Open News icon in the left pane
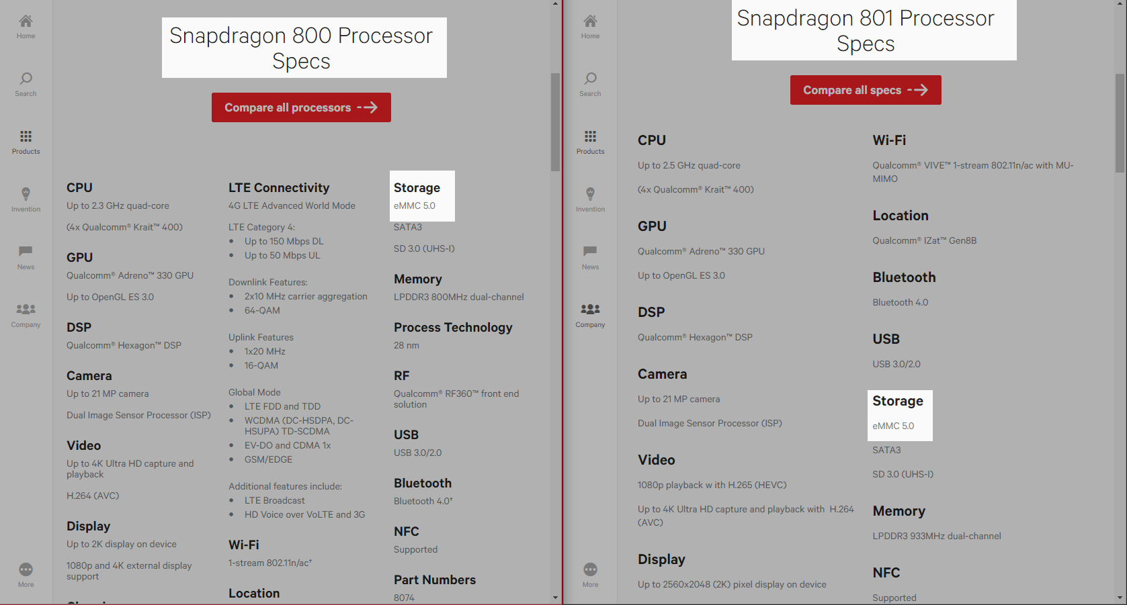1127x605 pixels. (x=26, y=258)
